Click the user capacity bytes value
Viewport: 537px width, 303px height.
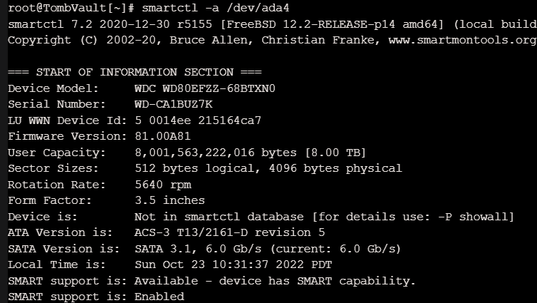coord(216,153)
